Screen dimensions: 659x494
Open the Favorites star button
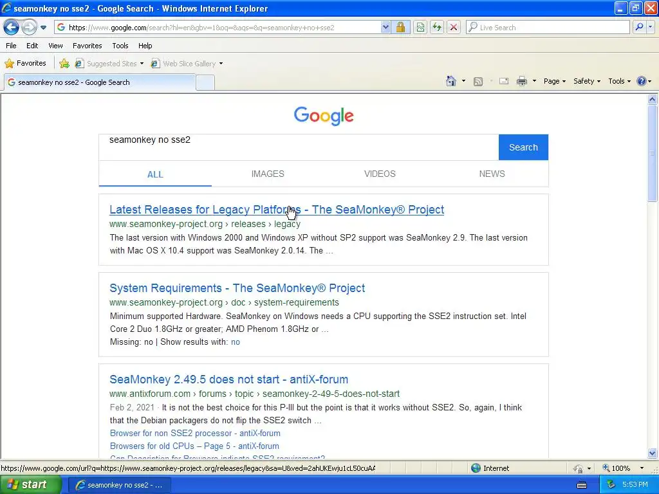(x=25, y=64)
